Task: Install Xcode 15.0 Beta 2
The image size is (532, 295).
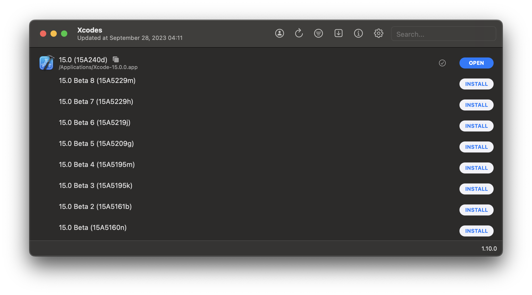Action: point(476,210)
